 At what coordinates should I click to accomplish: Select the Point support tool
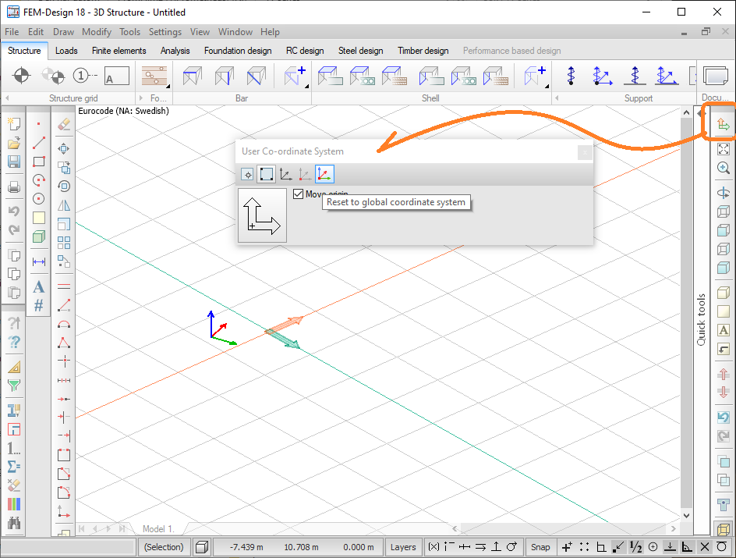(571, 76)
